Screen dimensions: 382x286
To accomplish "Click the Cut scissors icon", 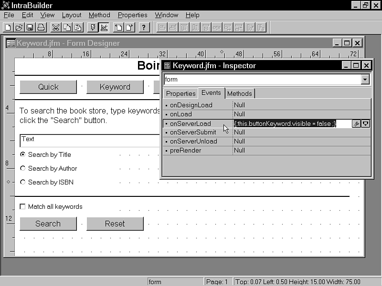I will click(56, 27).
